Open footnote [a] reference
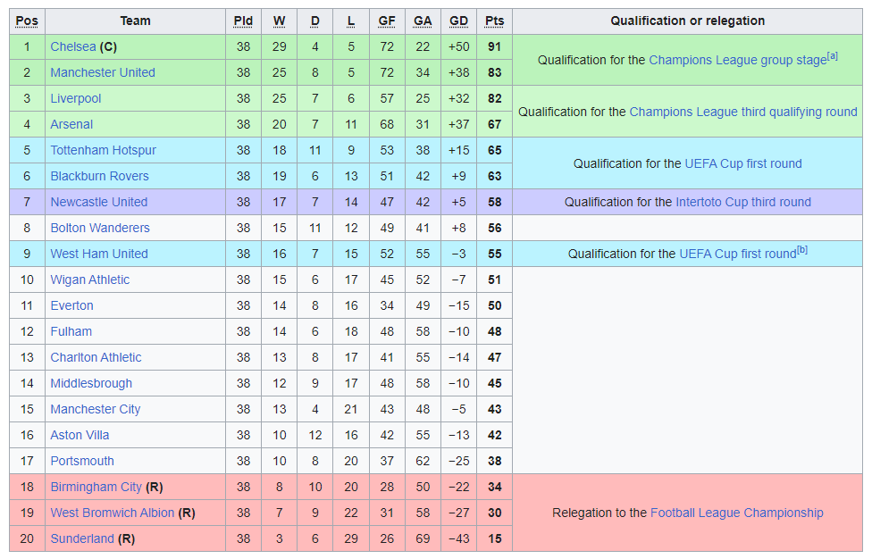 point(832,56)
